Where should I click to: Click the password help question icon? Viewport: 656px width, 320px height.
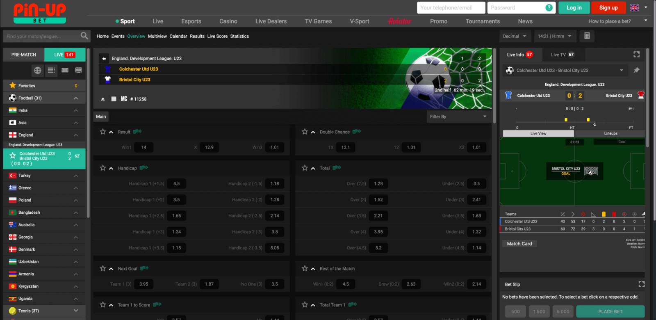[549, 7]
